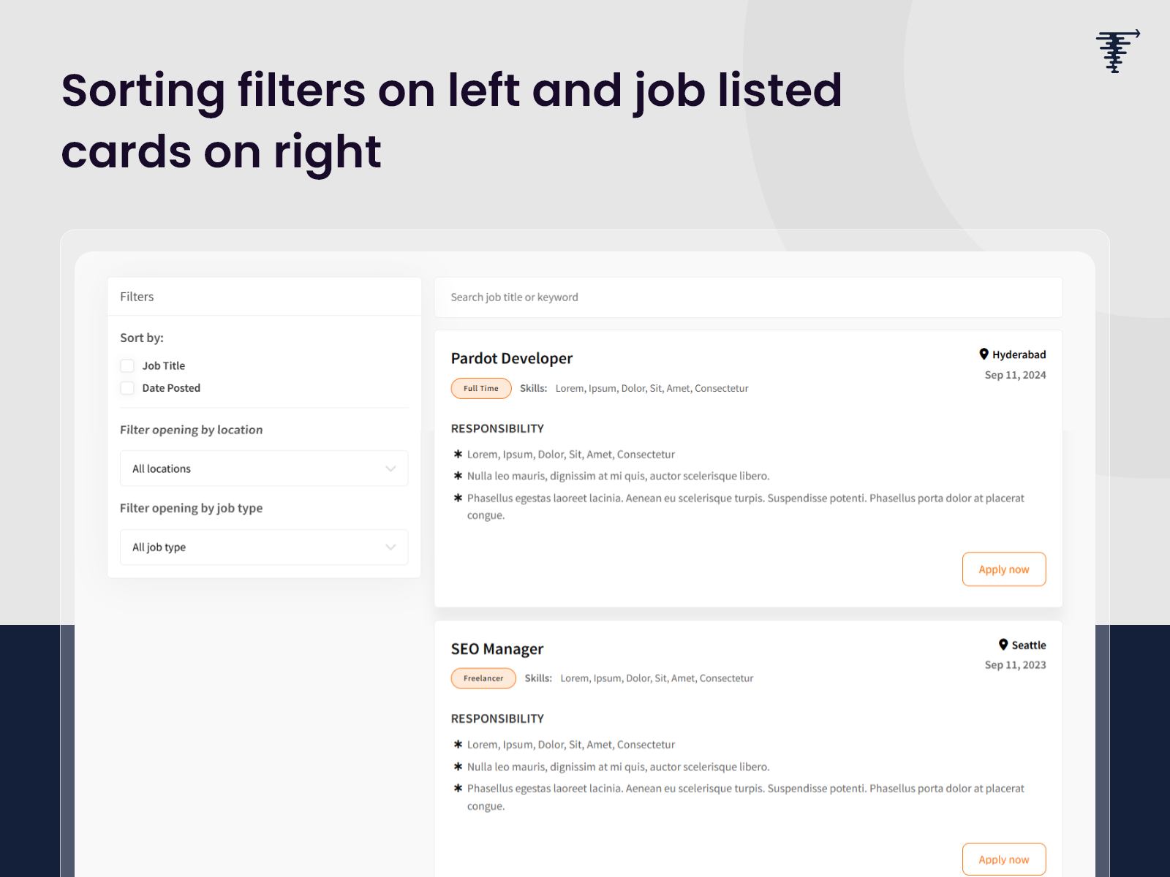
Task: Click the Full Time badge on Pardot Developer
Action: pos(480,388)
